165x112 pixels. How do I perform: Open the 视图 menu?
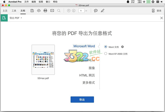[41, 2]
